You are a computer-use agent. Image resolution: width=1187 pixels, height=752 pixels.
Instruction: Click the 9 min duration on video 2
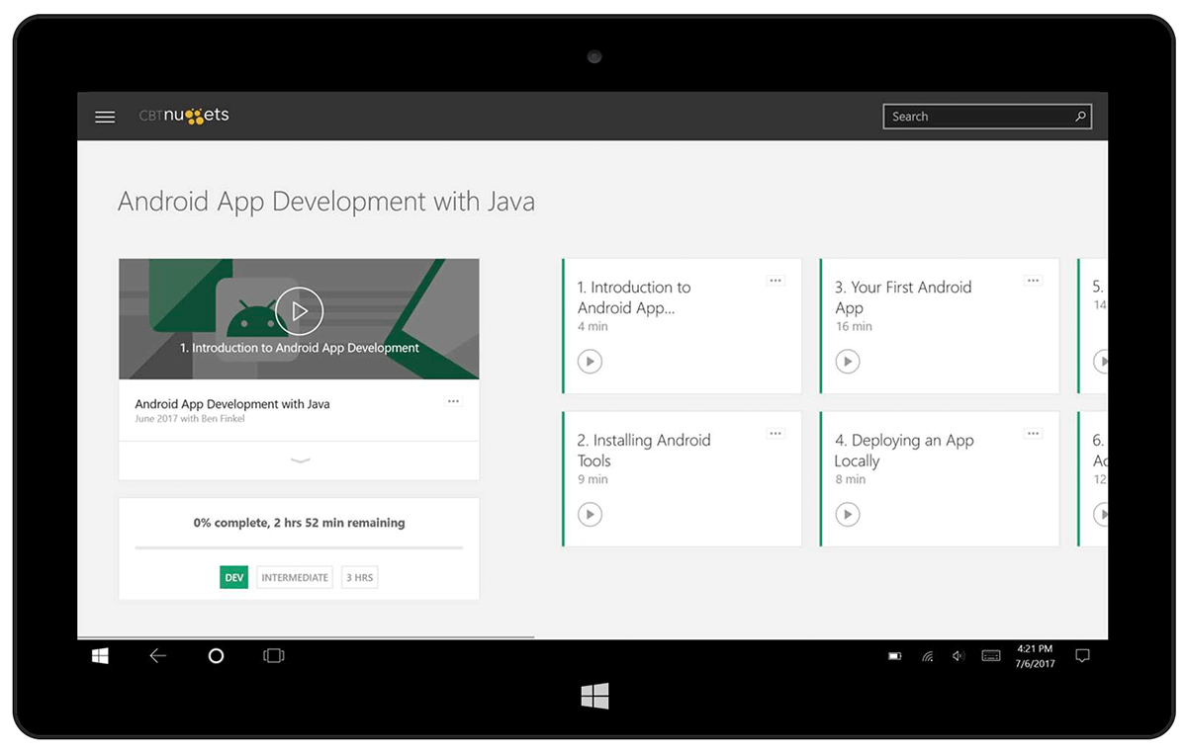593,479
